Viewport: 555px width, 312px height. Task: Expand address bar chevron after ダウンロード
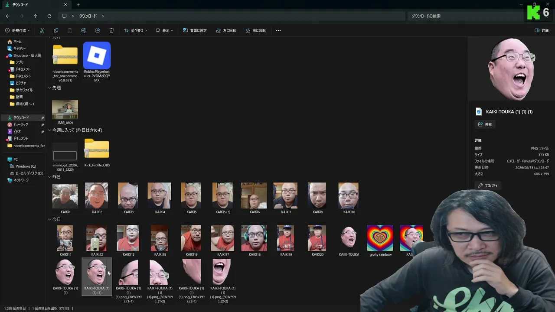103,16
